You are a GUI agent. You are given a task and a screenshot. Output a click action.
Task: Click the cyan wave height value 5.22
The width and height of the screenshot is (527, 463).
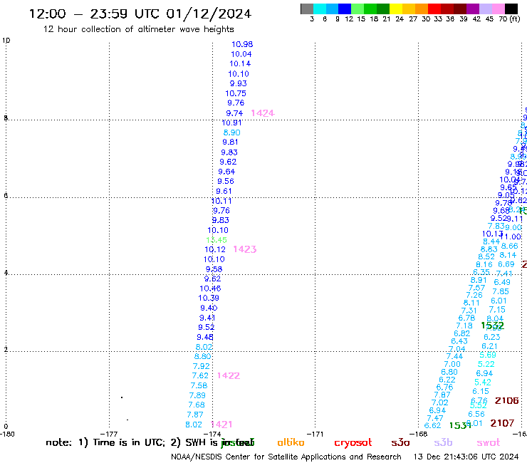click(486, 364)
